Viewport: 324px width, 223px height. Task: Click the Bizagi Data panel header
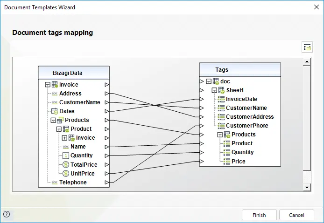(74, 73)
